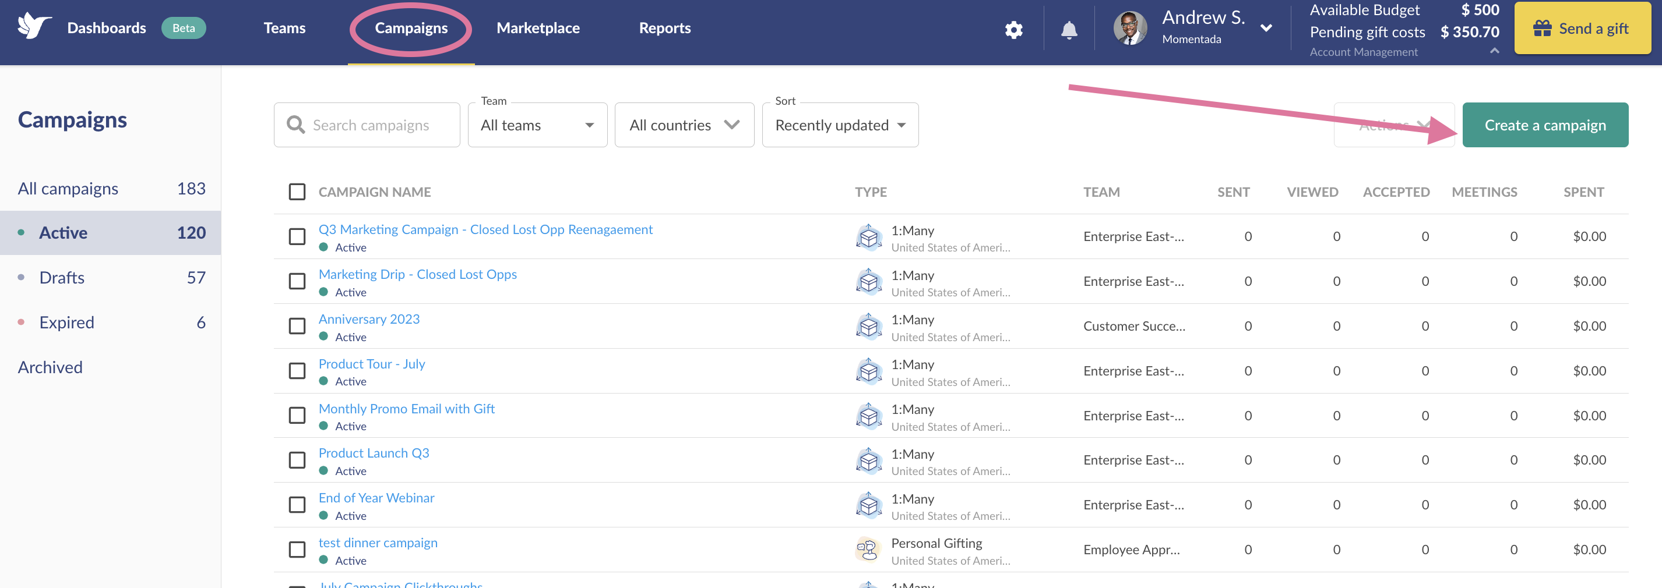
Task: Open Marketing Drip - Closed Lost Opps link
Action: click(x=417, y=274)
